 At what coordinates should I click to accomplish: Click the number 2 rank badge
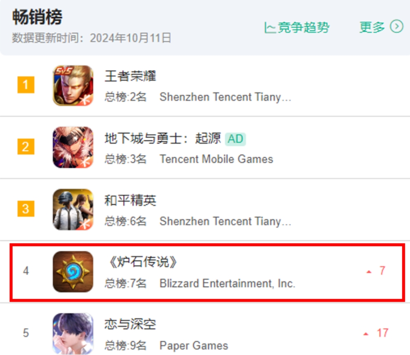[26, 146]
